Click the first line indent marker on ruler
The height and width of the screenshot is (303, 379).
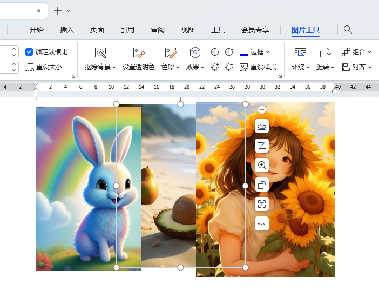click(x=36, y=83)
